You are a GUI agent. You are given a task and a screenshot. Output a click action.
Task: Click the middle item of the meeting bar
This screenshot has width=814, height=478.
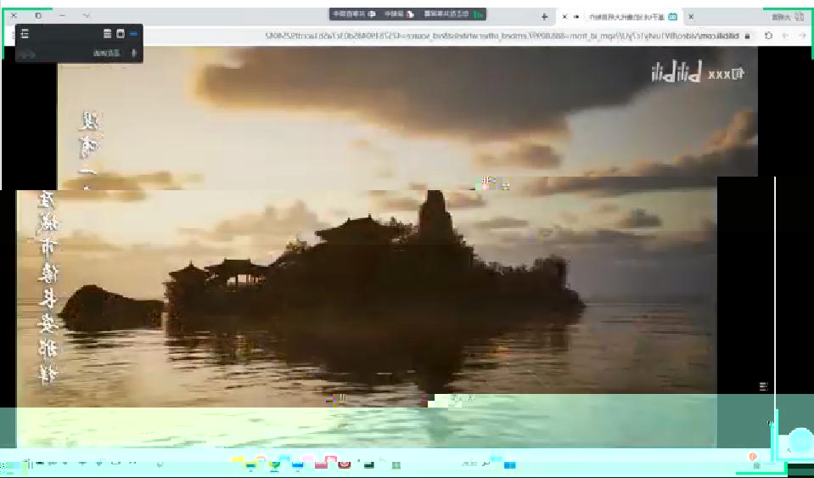pyautogui.click(x=399, y=14)
